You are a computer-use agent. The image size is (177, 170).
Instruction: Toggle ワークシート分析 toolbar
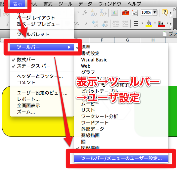point(121,116)
